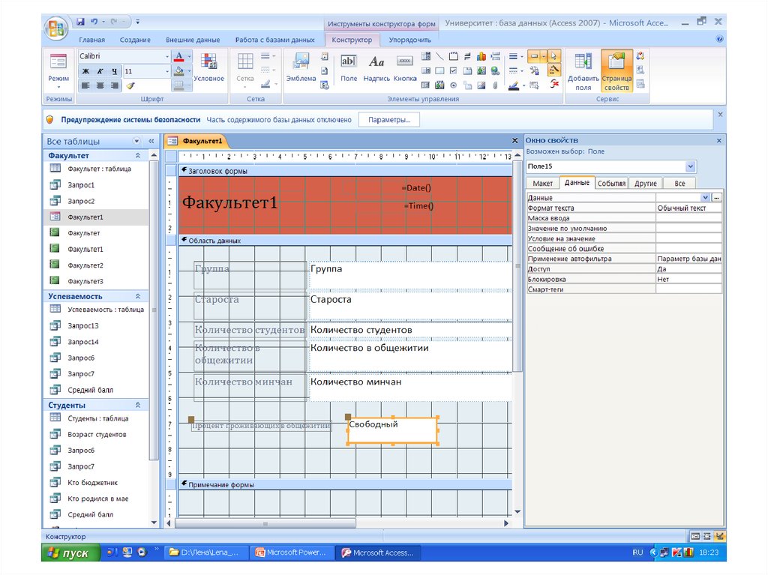Click the Параметры... security button
The image size is (768, 575).
(x=388, y=120)
